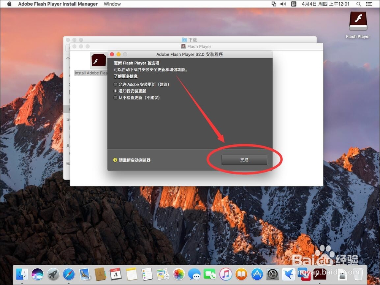The image size is (380, 285).
Task: Open the Apple menu
Action: [x=9, y=4]
